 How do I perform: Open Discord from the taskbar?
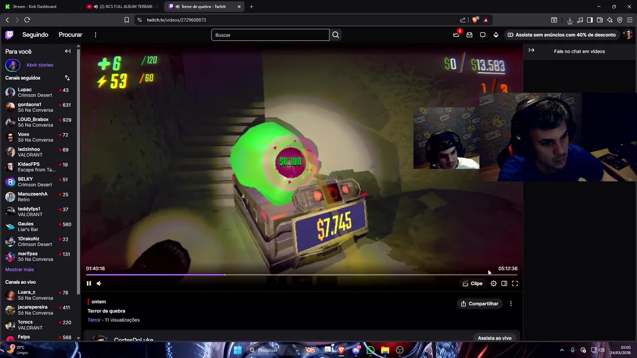[356, 350]
